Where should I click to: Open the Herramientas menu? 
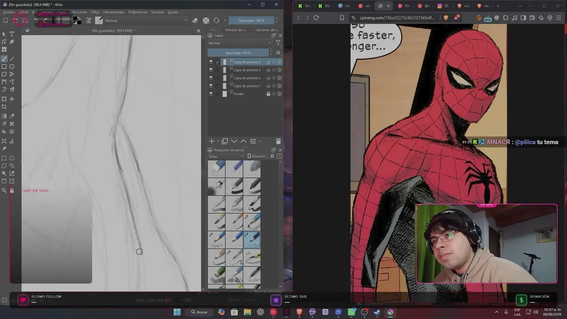point(114,12)
